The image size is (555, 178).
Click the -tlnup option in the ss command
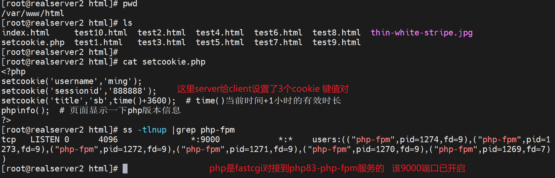tap(152, 130)
